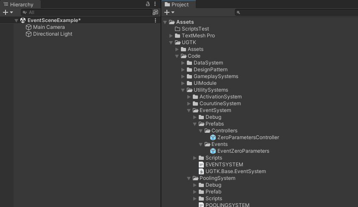Select the TextMesh Pro folder icon
The height and width of the screenshot is (207, 358).
pos(178,36)
